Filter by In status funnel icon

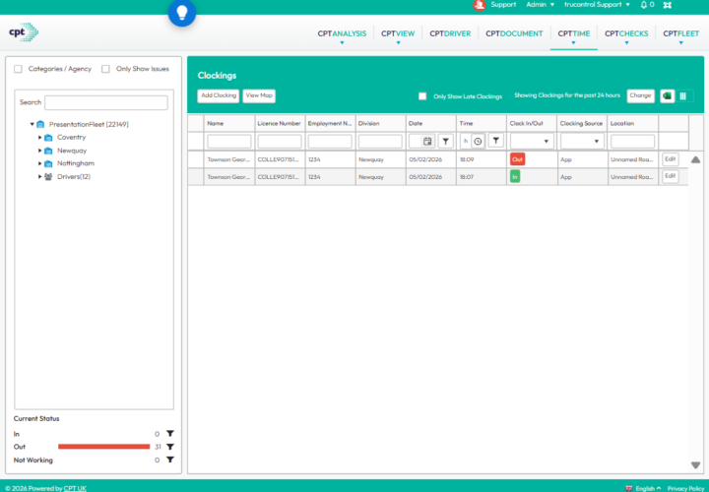pyautogui.click(x=170, y=434)
